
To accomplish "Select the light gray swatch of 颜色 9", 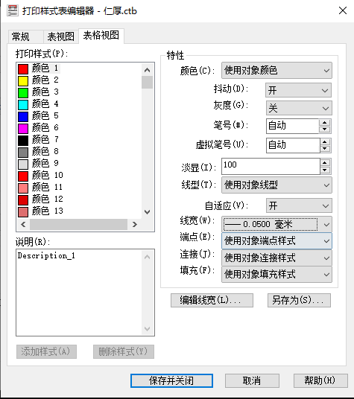I will pyautogui.click(x=23, y=165).
